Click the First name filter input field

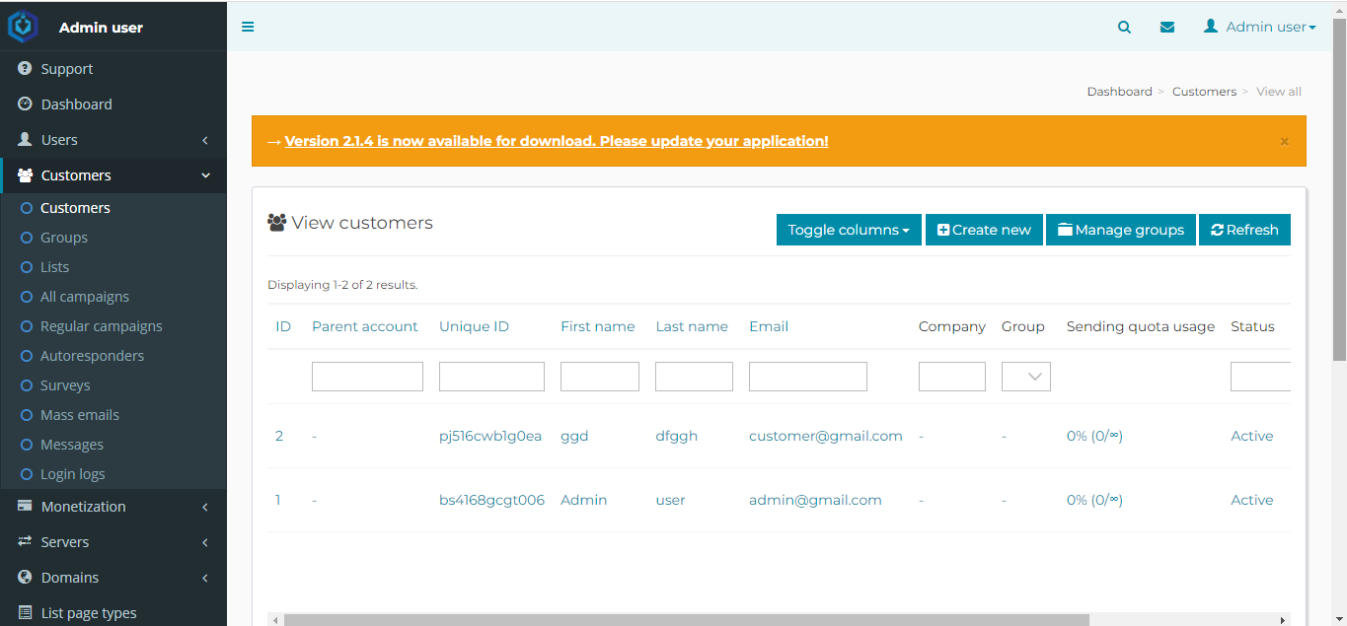pyautogui.click(x=599, y=376)
